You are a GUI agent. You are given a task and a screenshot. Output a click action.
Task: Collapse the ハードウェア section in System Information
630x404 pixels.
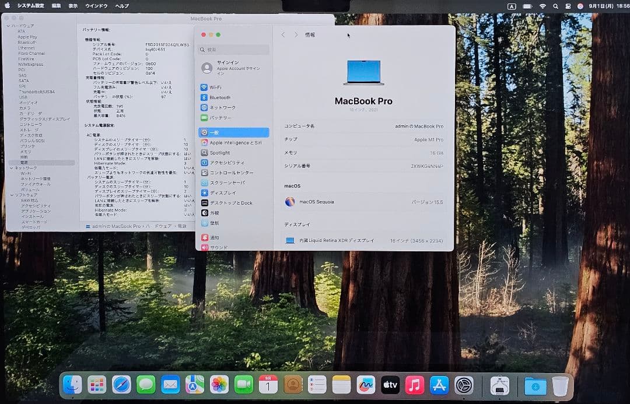coord(8,25)
